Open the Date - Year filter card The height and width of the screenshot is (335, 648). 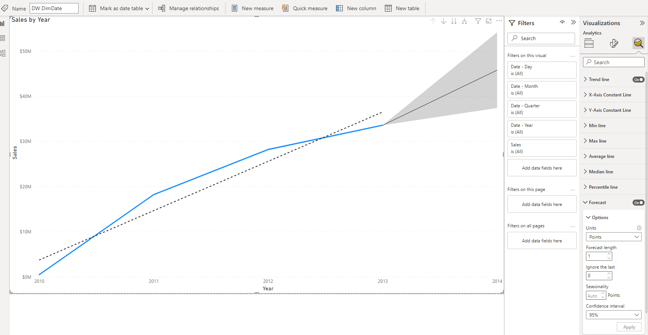[542, 129]
